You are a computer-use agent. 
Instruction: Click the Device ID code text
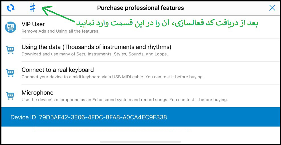click(103, 117)
